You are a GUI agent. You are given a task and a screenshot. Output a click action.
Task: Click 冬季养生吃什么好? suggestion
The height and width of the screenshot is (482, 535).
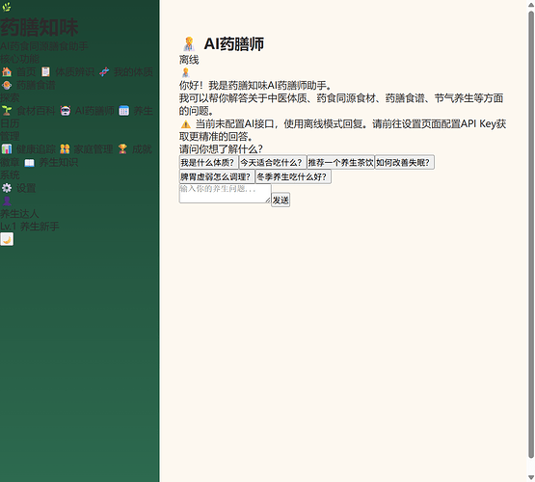(x=293, y=176)
